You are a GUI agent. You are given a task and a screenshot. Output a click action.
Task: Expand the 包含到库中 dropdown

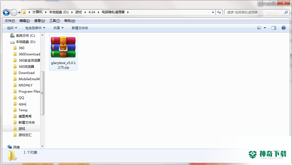[35, 28]
